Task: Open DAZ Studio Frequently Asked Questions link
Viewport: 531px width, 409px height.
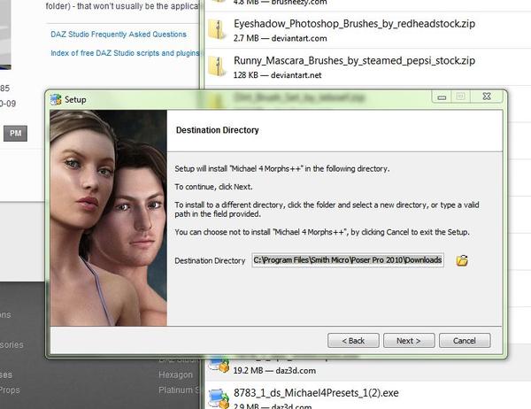Action: [119, 35]
